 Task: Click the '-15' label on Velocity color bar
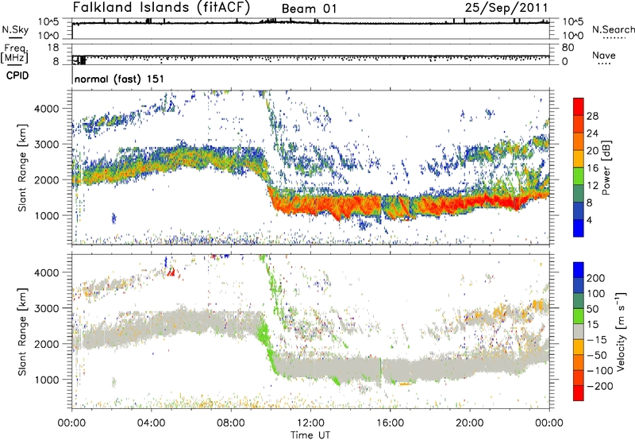[596, 340]
